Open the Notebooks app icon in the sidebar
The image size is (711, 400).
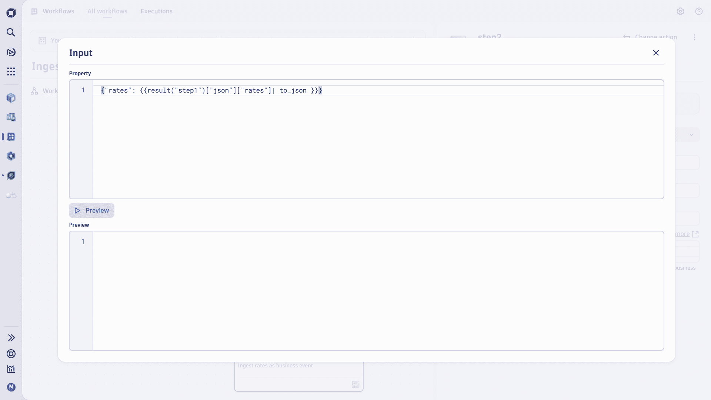point(11,98)
